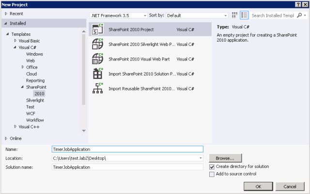Open the .NET Framework version dropdown
Viewport: 310px width, 194px height.
pyautogui.click(x=119, y=15)
